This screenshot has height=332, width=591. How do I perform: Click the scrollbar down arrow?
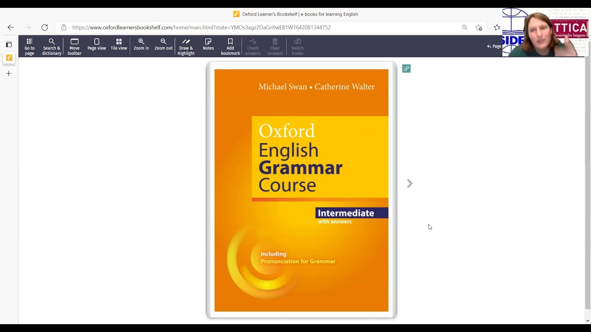click(587, 320)
